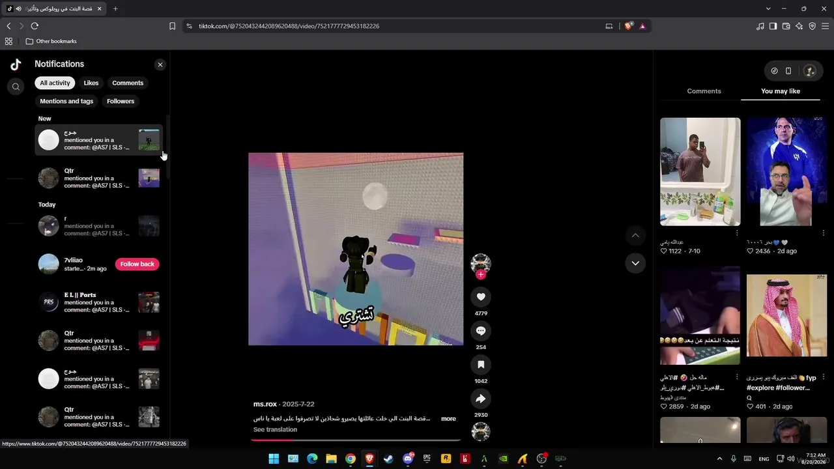834x469 pixels.
Task: Show hidden system tray icons
Action: pos(719,459)
